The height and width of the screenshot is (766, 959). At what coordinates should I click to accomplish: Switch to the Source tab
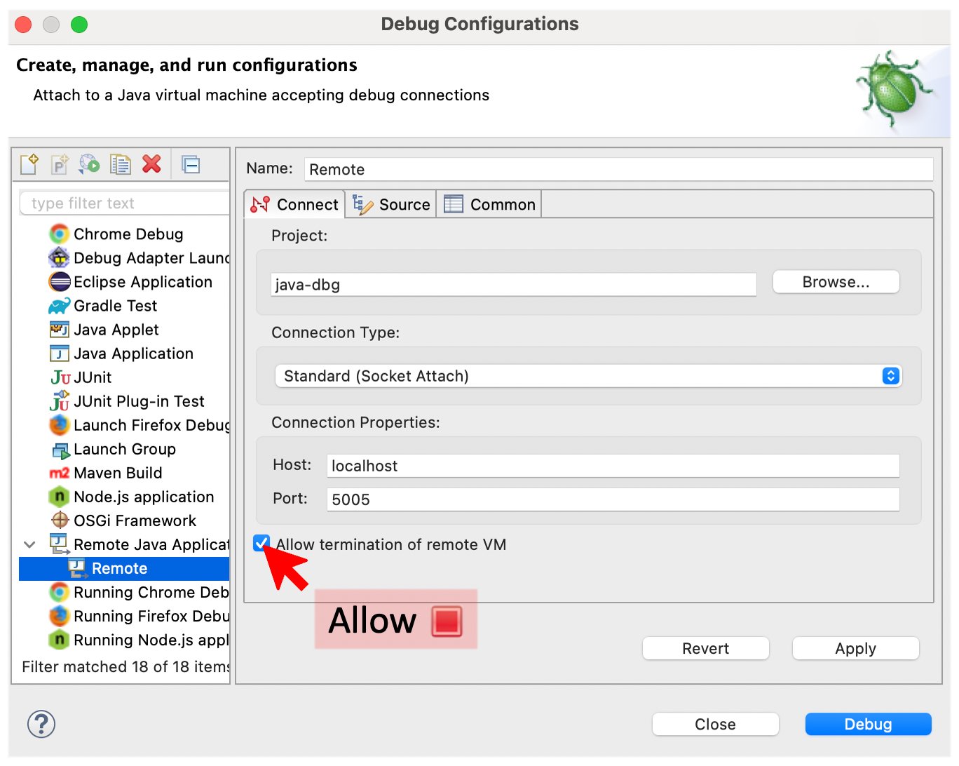(391, 204)
